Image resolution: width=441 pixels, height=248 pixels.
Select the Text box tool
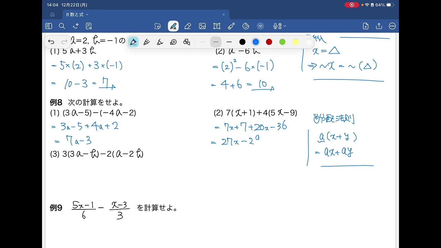[x=217, y=26]
